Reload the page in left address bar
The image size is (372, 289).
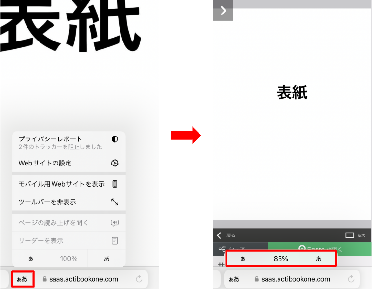pyautogui.click(x=139, y=279)
